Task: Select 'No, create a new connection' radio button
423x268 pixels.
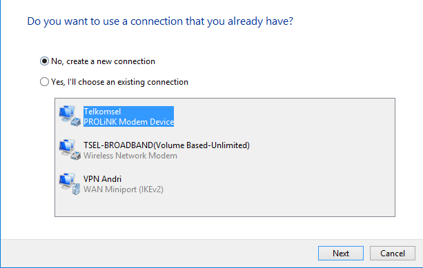Action: pos(44,61)
